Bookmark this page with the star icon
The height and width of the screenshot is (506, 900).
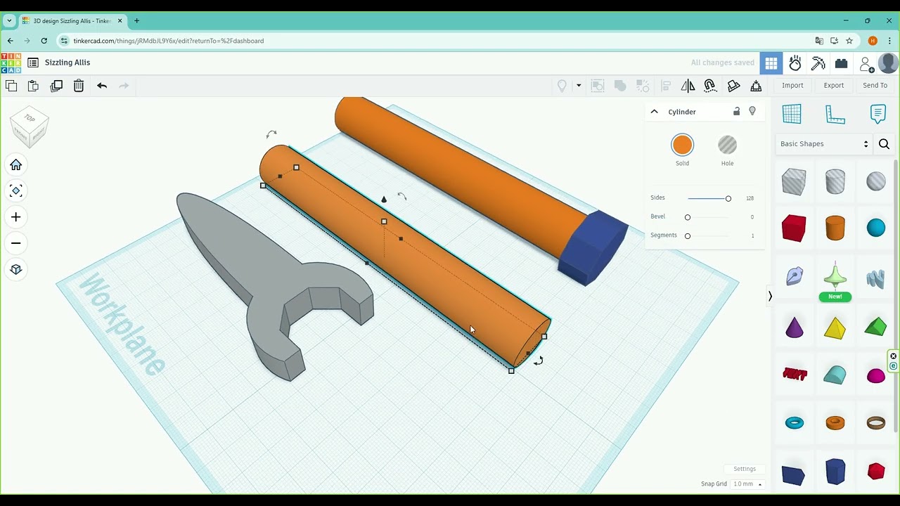849,41
